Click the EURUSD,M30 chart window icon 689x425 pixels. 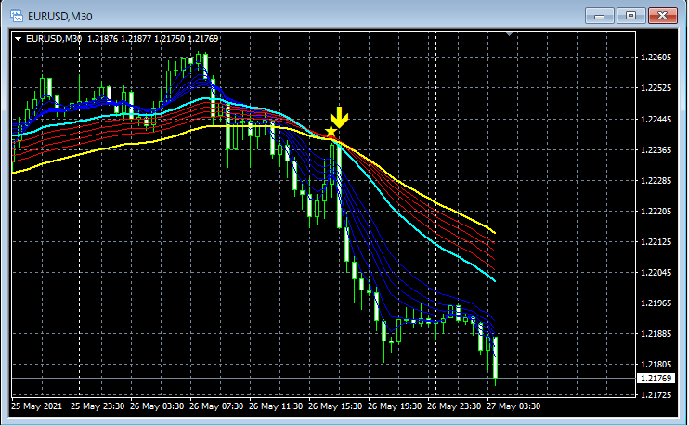(17, 17)
